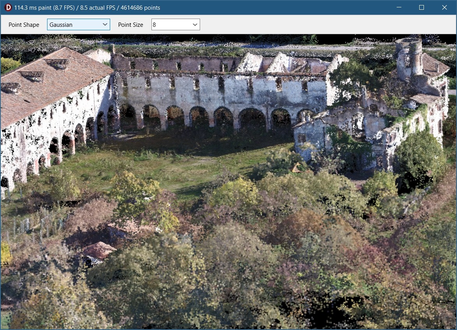Click the round tower in the point cloud view

click(409, 59)
